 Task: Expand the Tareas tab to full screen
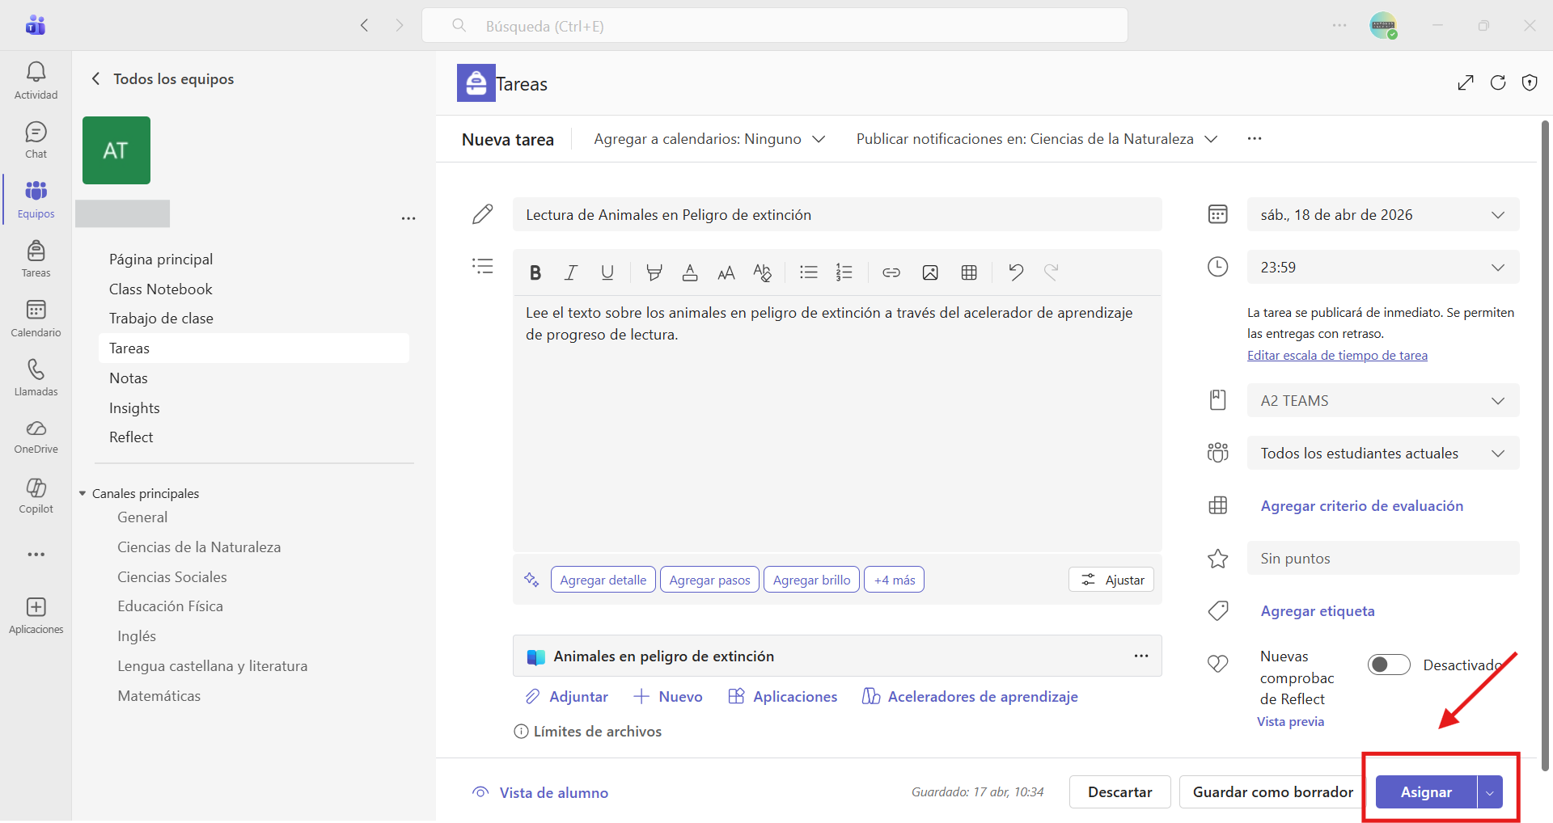point(1466,82)
